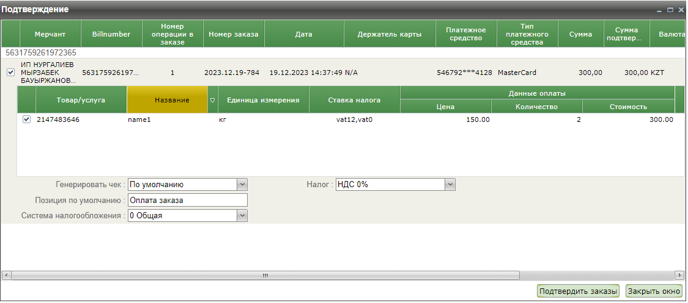
Task: Click the horizontal scrollbar right arrow
Action: tap(679, 276)
